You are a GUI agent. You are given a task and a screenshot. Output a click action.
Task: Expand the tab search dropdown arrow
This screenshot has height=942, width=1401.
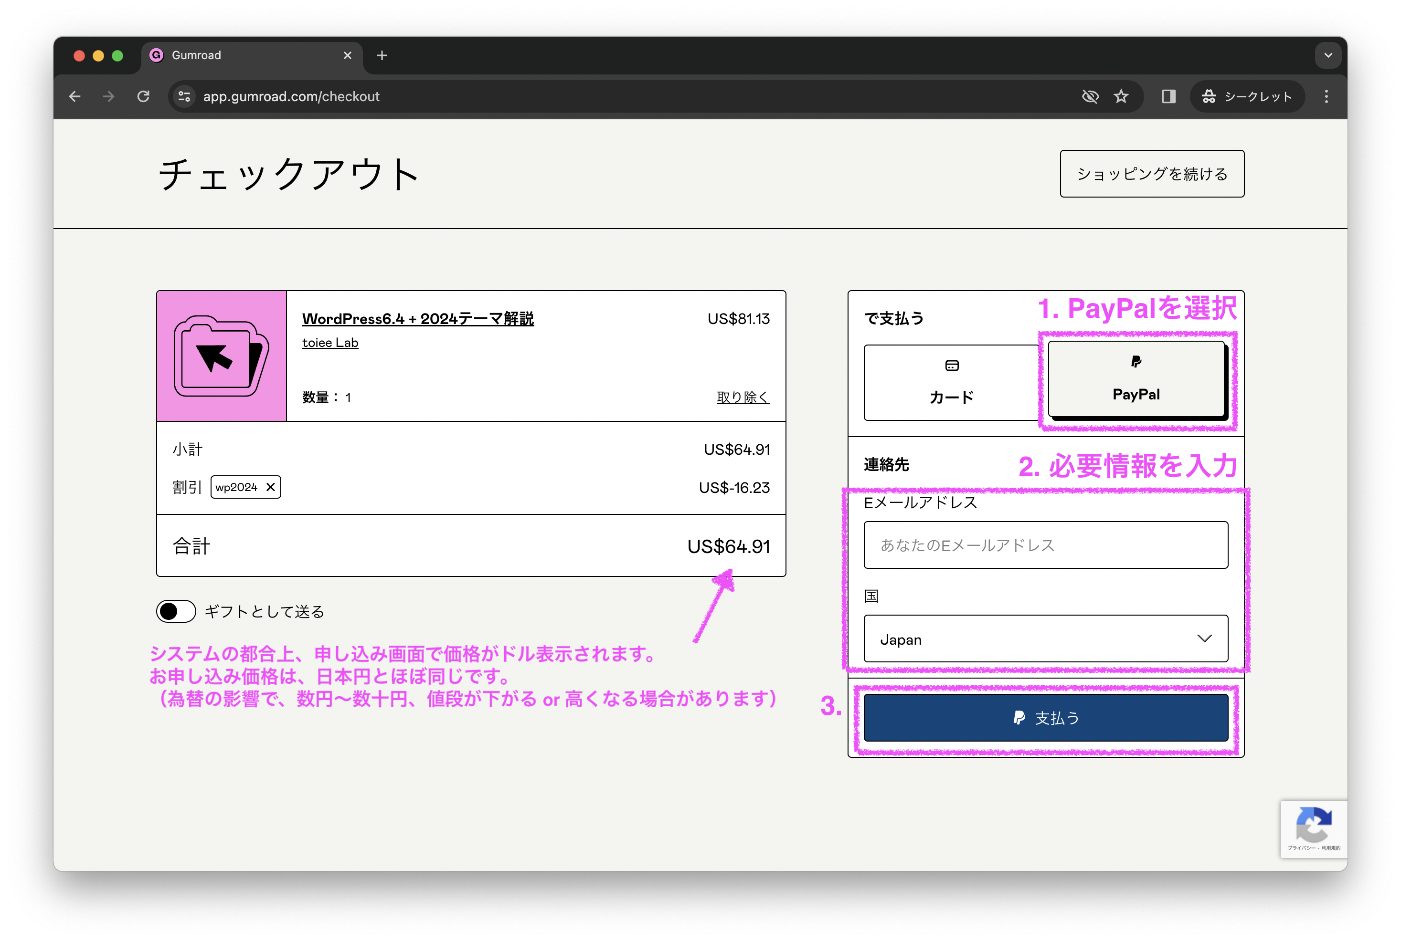pos(1328,55)
